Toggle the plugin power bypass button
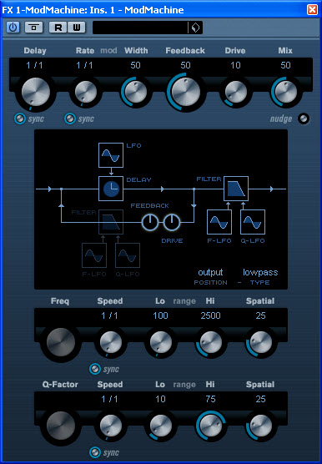This screenshot has height=464, width=322. (13, 28)
